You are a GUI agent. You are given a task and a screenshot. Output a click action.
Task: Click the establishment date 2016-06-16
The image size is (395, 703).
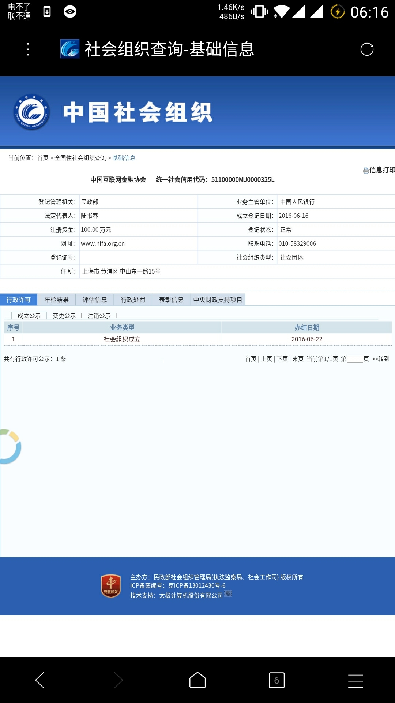pyautogui.click(x=294, y=216)
